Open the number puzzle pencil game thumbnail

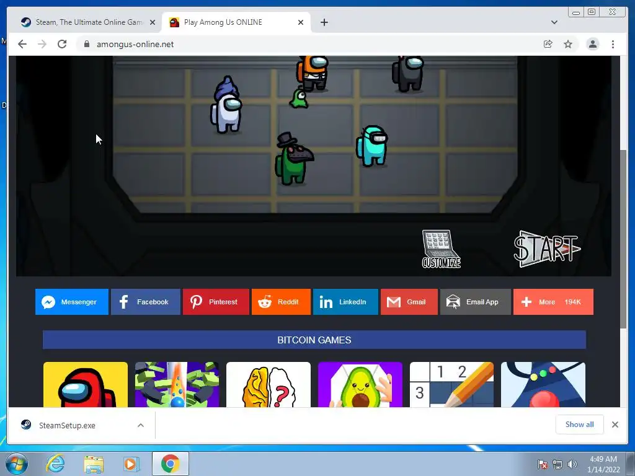pos(451,384)
